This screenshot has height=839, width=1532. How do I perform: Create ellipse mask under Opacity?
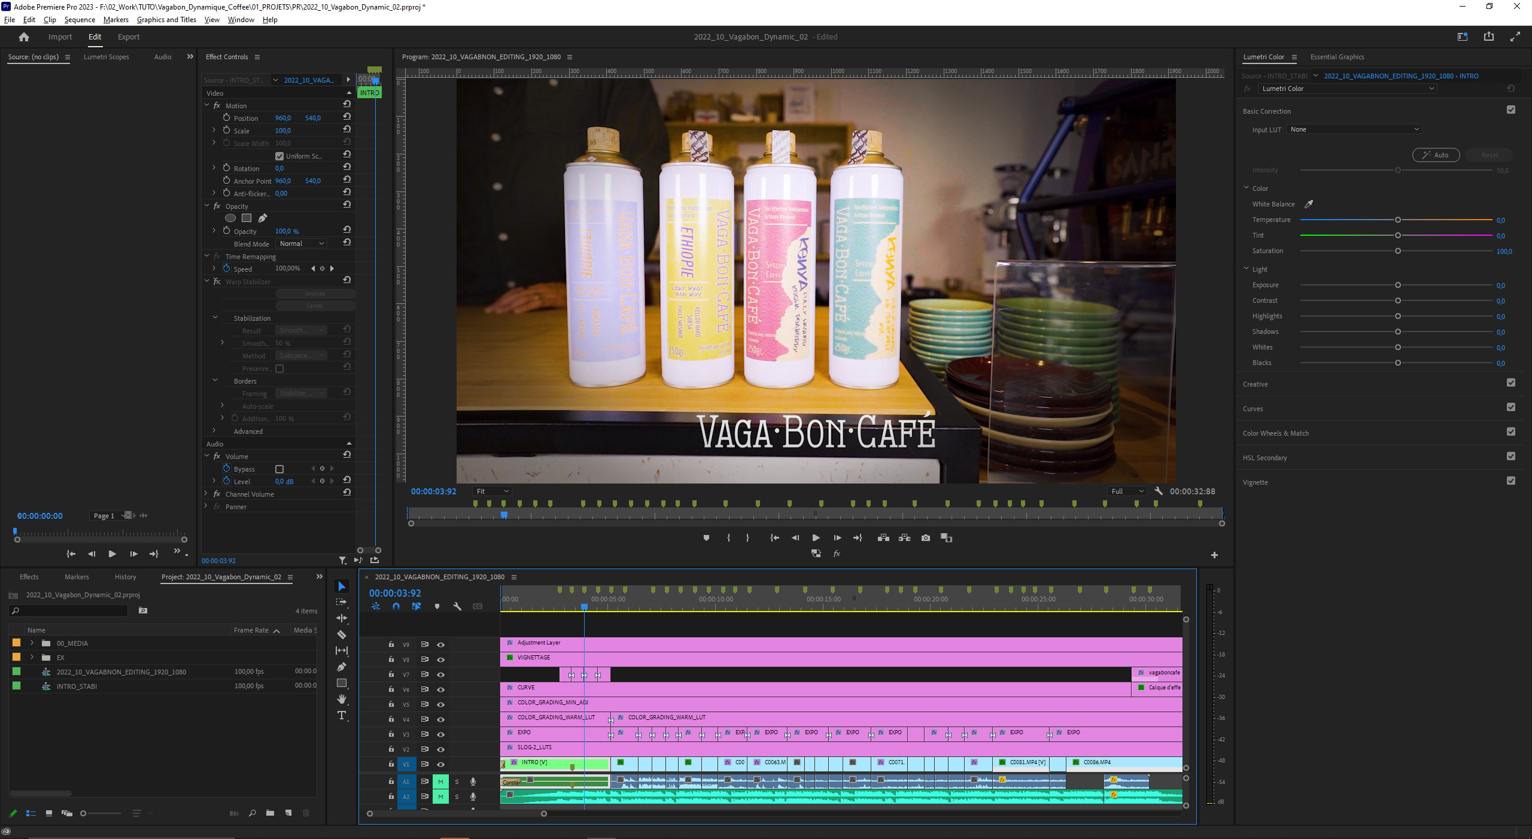[230, 218]
